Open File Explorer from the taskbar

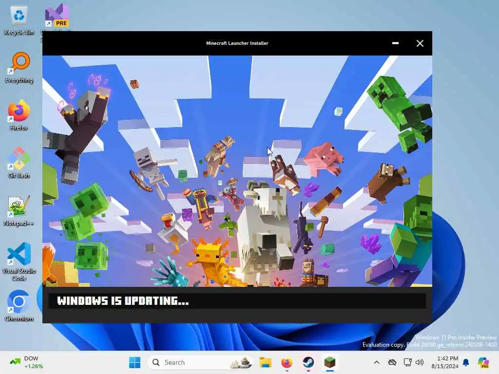(x=265, y=362)
